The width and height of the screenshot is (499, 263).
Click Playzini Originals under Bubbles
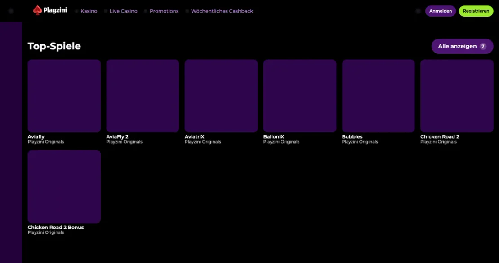(x=360, y=142)
